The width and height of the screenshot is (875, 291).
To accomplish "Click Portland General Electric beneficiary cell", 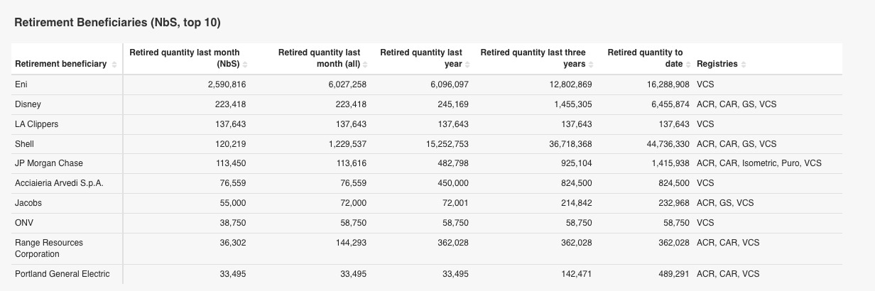I will [62, 274].
